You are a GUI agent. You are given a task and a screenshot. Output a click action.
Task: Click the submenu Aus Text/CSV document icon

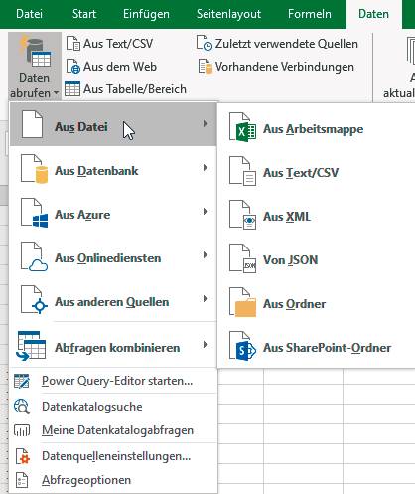pyautogui.click(x=242, y=171)
